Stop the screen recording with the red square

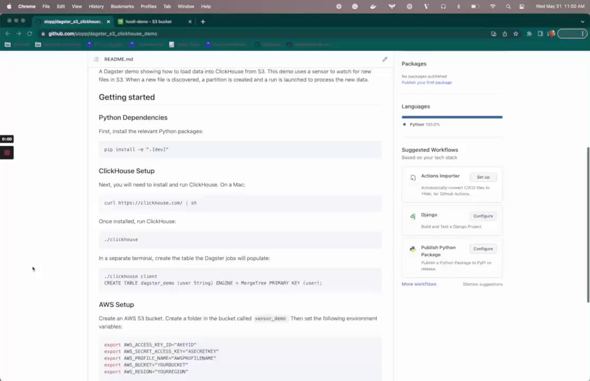(7, 153)
